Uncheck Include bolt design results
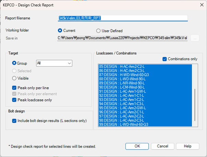207x157 pixels. pyautogui.click(x=14, y=120)
